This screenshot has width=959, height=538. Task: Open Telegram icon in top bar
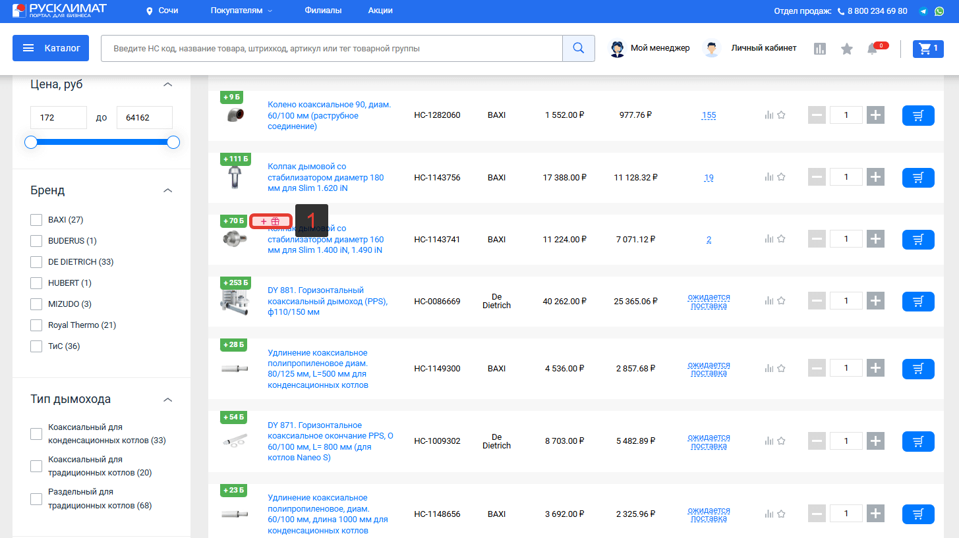923,11
